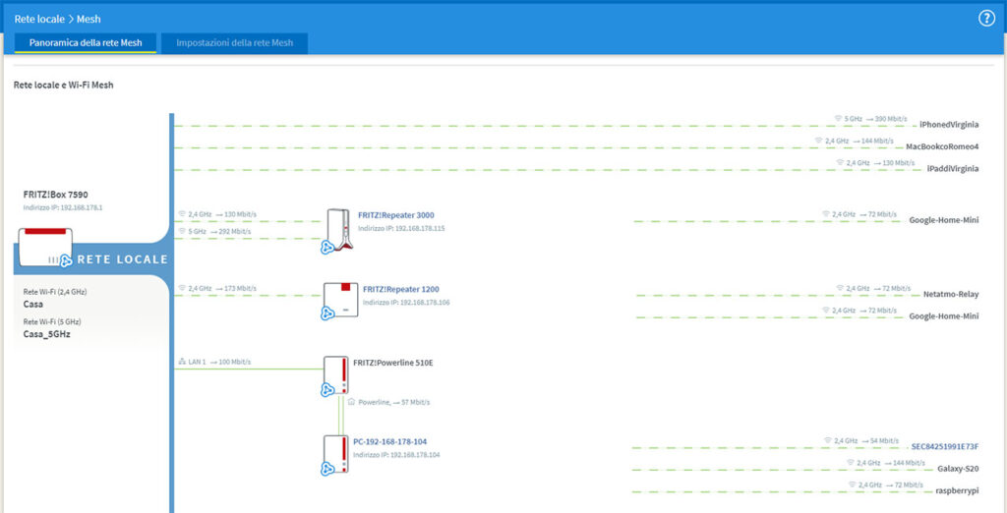
Task: Open the FRITZ!Repeater 3000 link
Action: click(x=396, y=214)
